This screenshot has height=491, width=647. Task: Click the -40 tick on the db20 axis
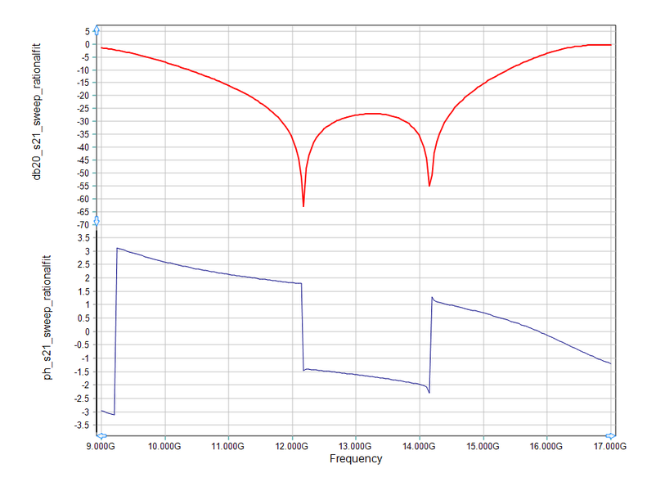pos(83,147)
